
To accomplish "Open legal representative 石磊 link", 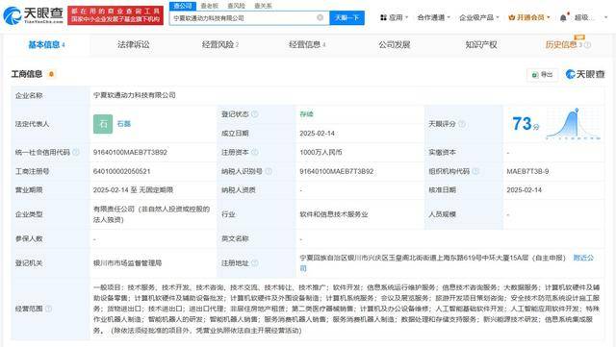I will coord(124,124).
